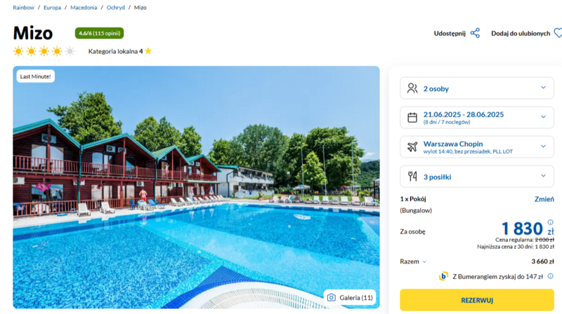Open the 4.6/6 (115 opinii) rating badge
The height and width of the screenshot is (314, 562).
[x=99, y=33]
